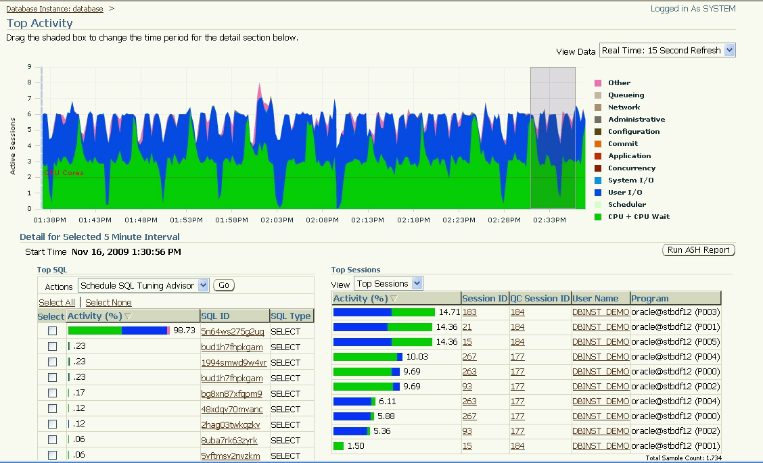763x463 pixels.
Task: Select the checkbox for SQL 1994smwd9w4vr
Action: [x=52, y=362]
